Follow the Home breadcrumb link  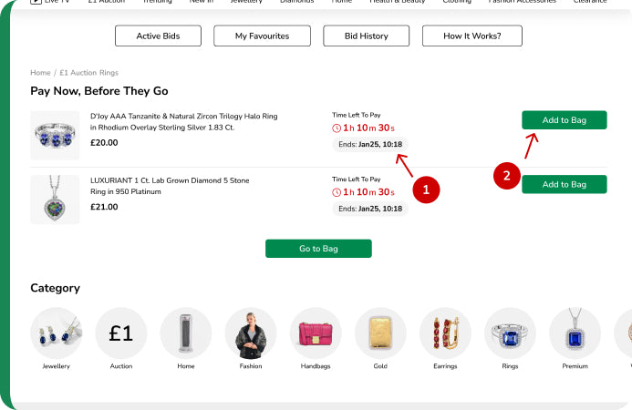pyautogui.click(x=40, y=73)
